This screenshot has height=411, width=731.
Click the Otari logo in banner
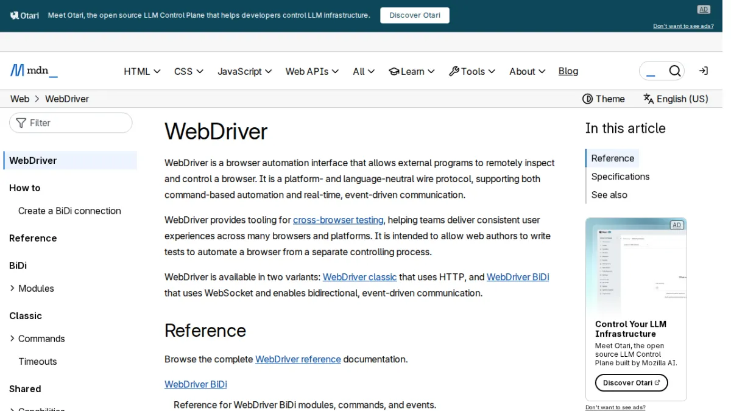[24, 15]
